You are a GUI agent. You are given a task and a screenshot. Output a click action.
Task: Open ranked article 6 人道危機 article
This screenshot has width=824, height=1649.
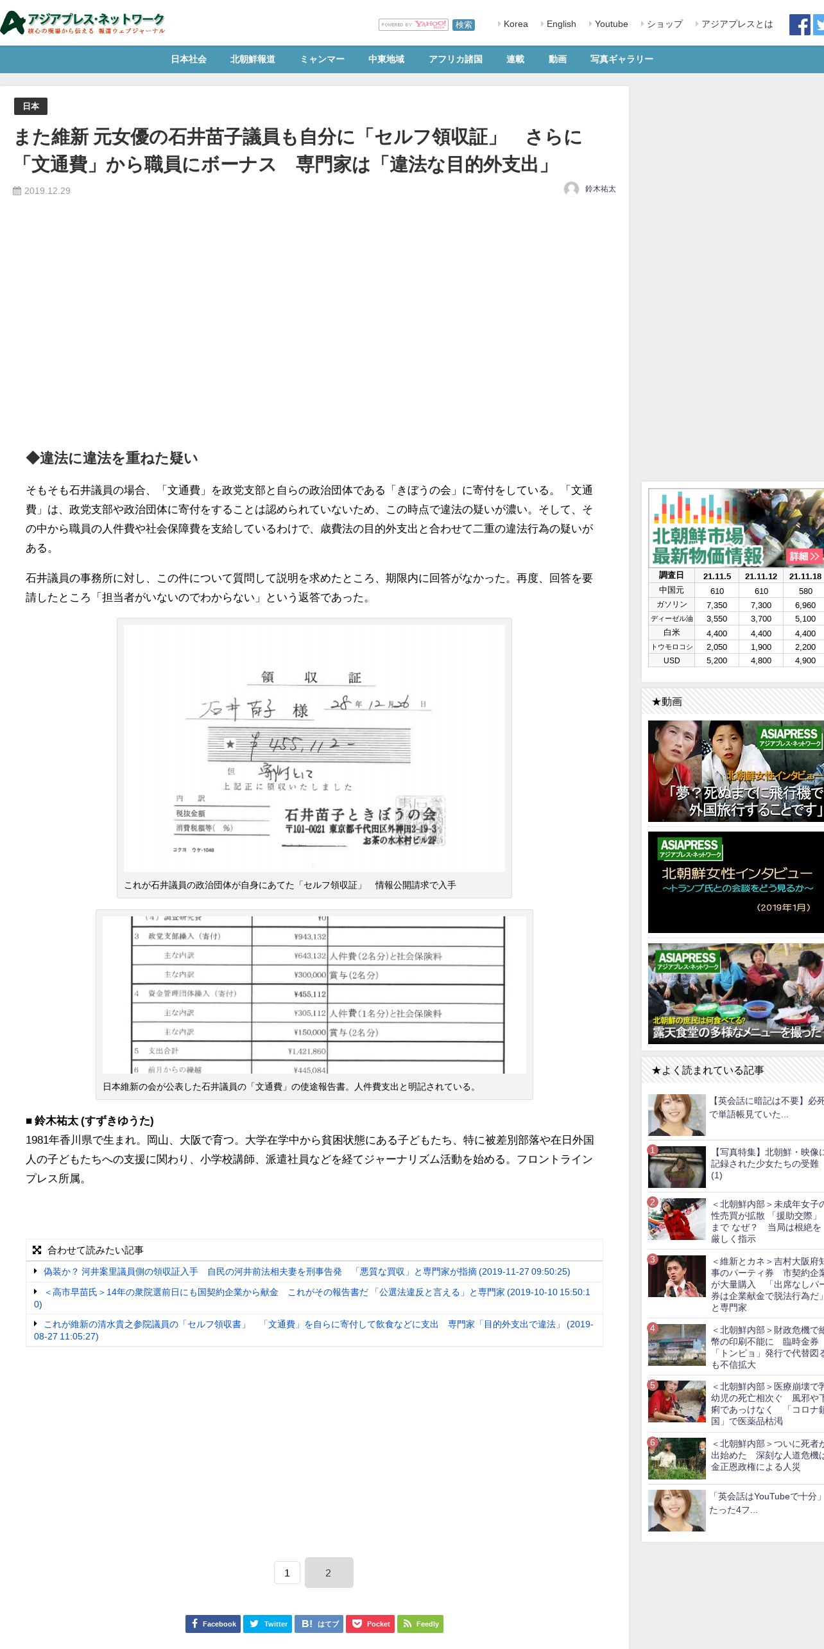(x=767, y=1455)
